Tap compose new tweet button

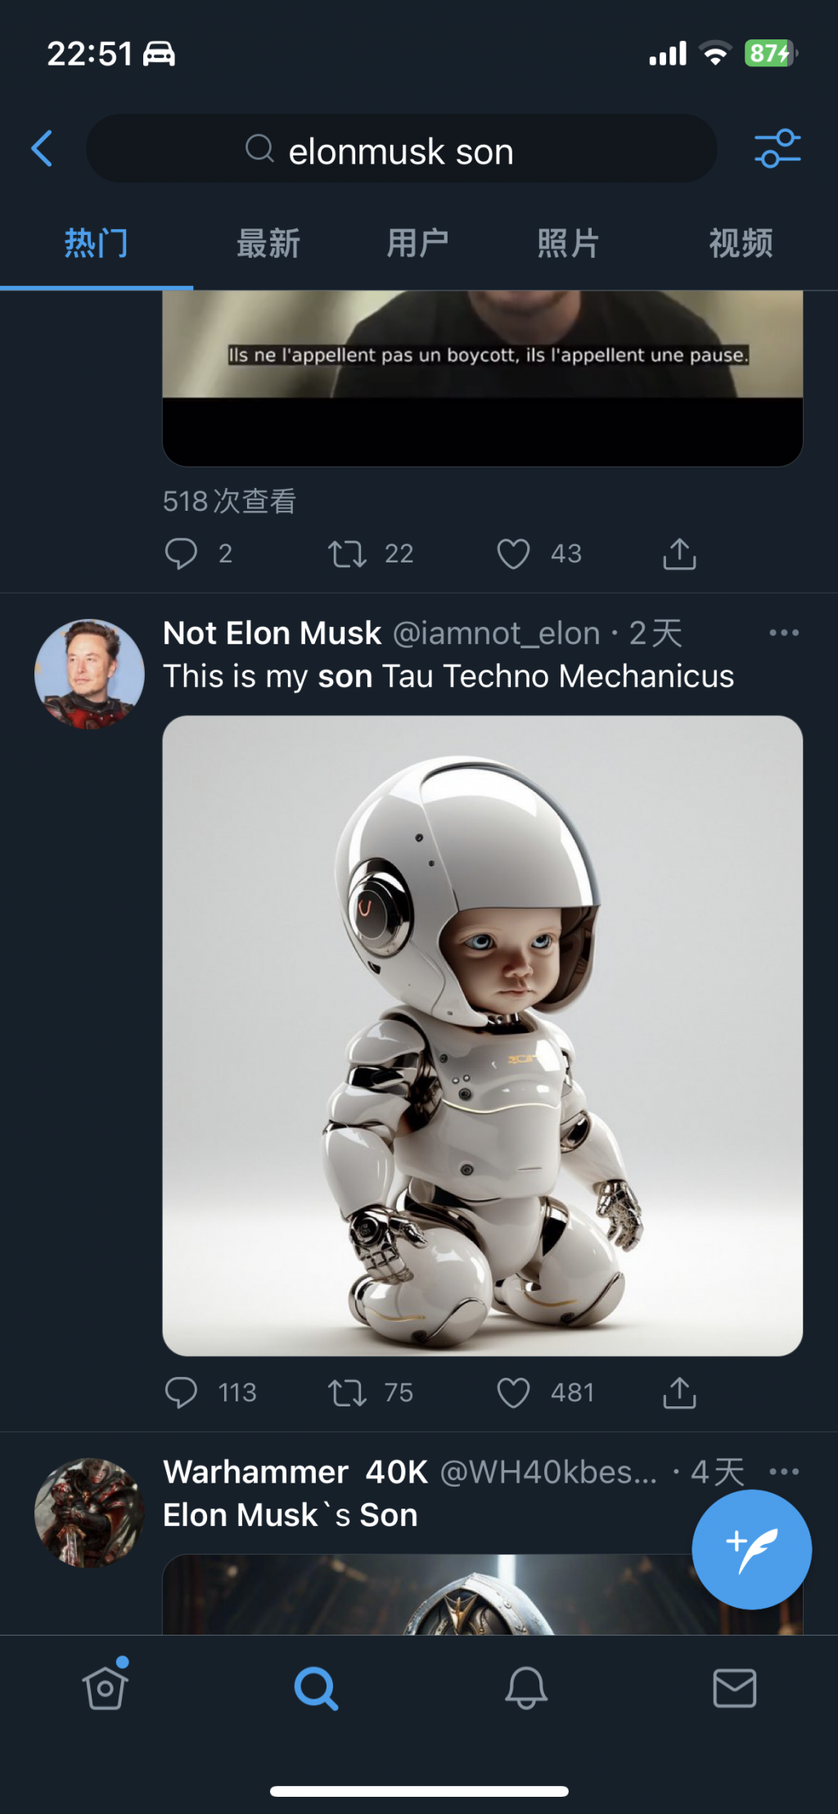coord(751,1549)
